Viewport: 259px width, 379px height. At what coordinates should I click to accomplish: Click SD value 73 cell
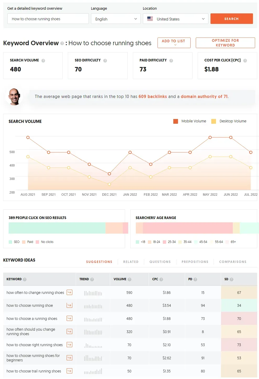coord(239,345)
